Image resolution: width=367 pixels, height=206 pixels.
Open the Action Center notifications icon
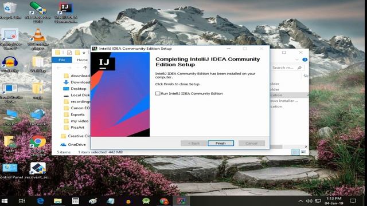(x=353, y=201)
